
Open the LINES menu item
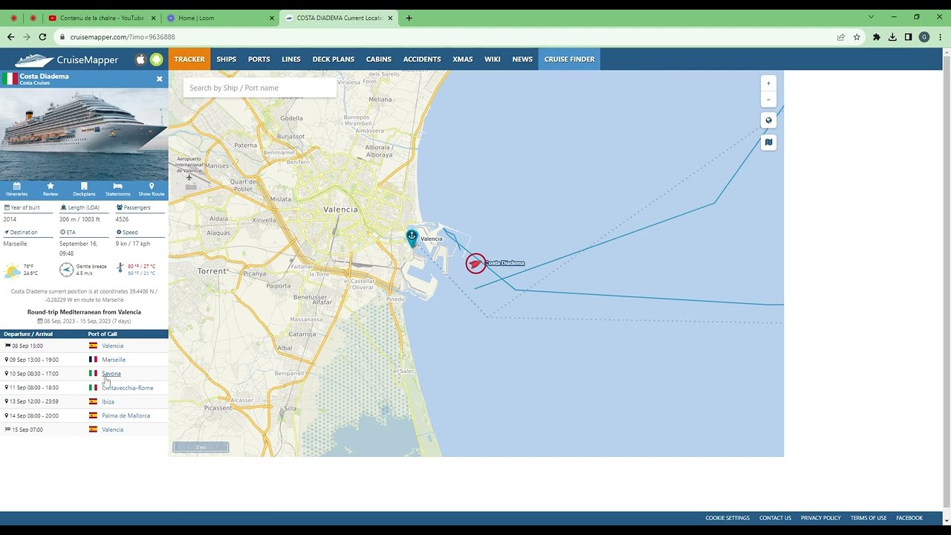(x=291, y=59)
